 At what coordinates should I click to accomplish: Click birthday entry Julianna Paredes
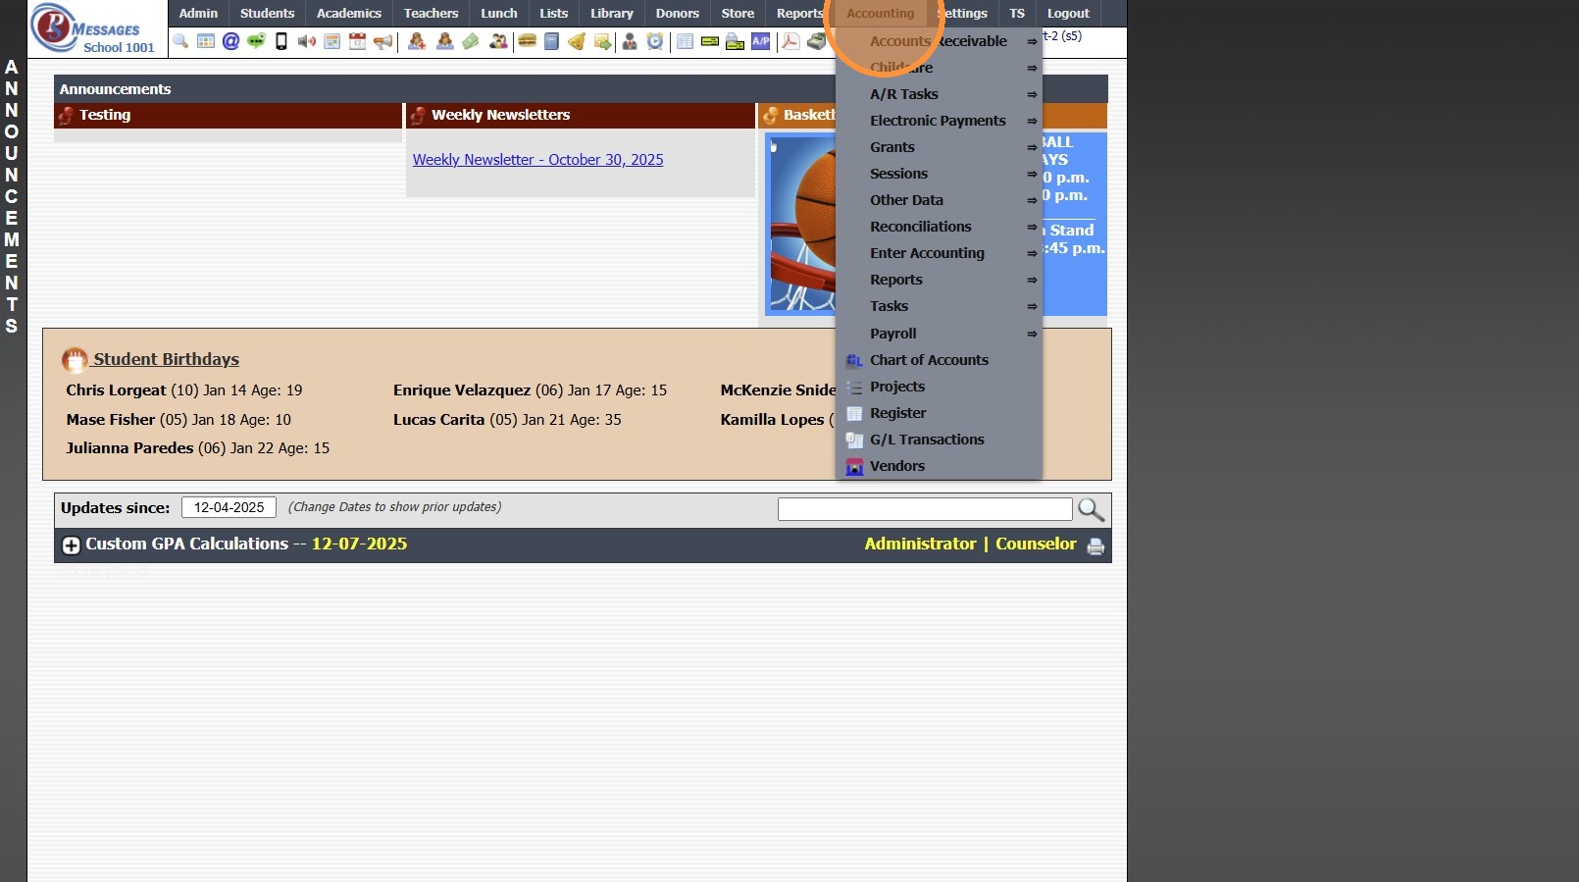pyautogui.click(x=198, y=448)
